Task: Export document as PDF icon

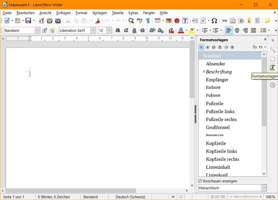Action: click(x=41, y=21)
